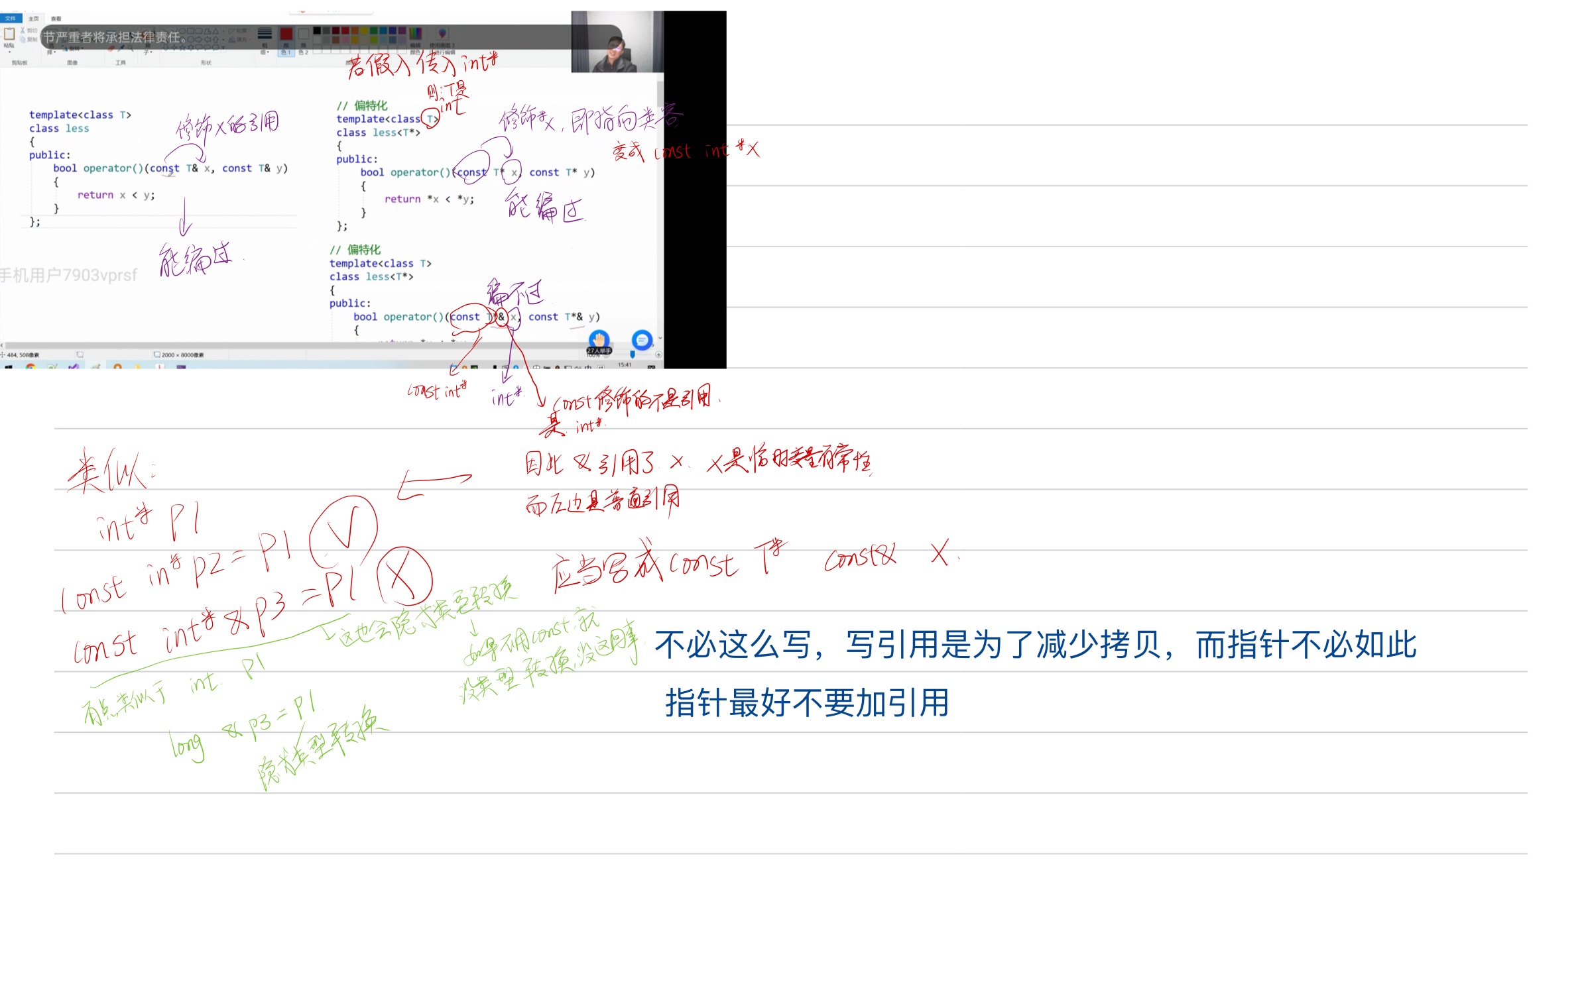Select the oval shape tool

coord(182,30)
